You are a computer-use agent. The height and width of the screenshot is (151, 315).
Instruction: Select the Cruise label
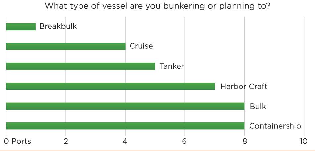(141, 46)
